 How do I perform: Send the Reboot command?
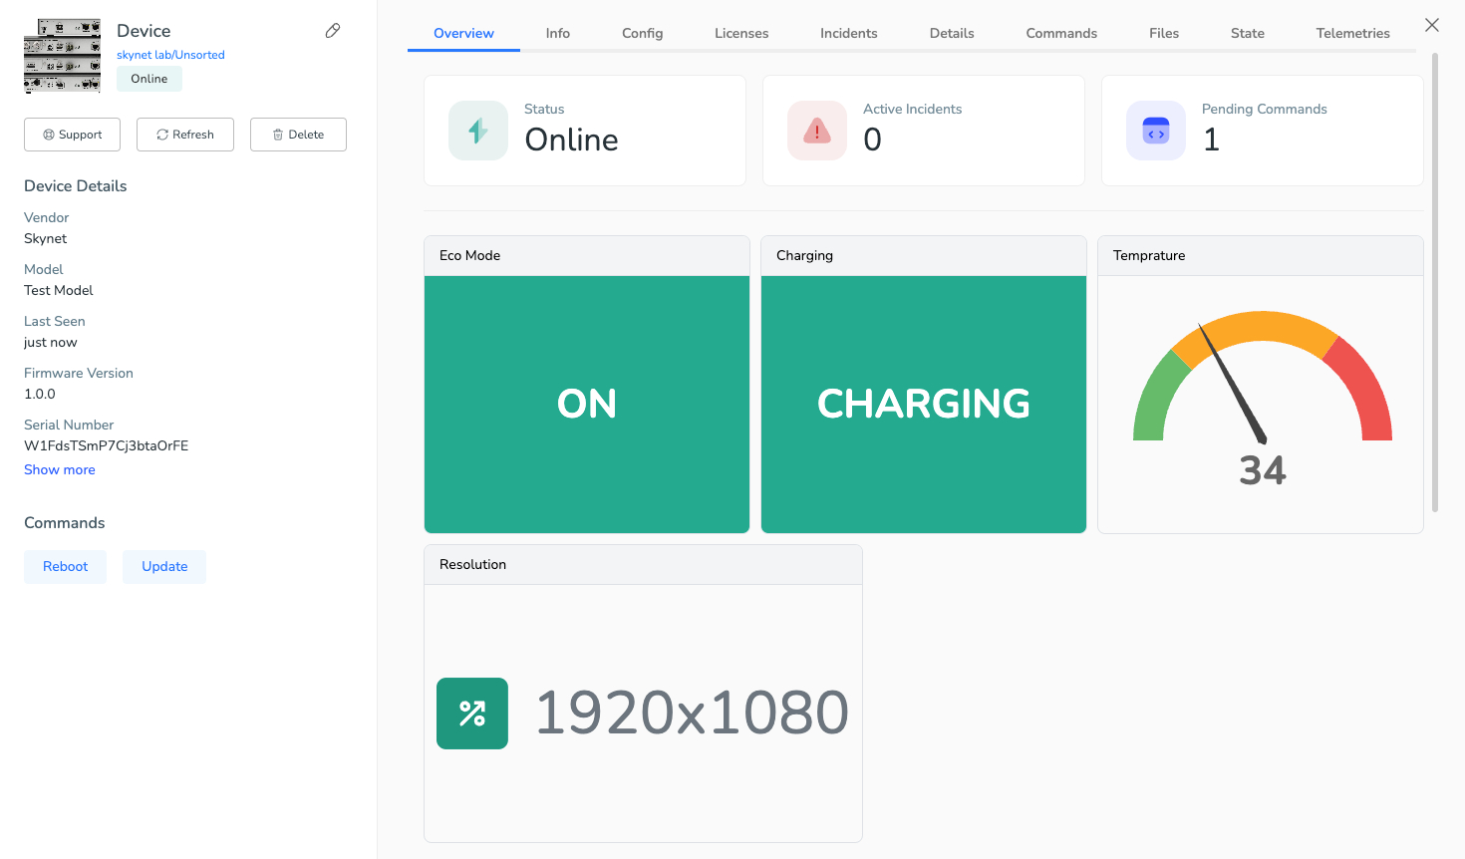(x=65, y=566)
